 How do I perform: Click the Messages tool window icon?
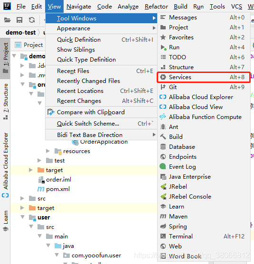coord(163,17)
